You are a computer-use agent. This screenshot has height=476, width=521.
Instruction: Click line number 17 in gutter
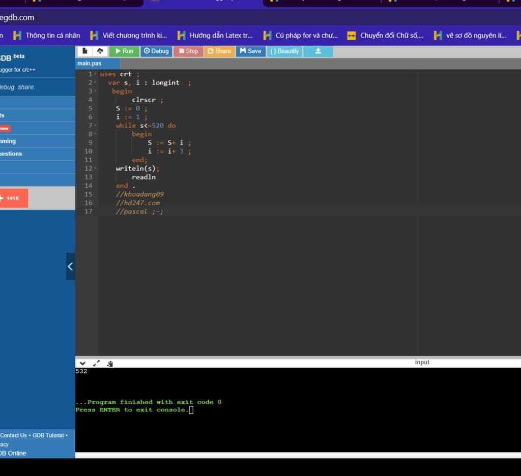(89, 212)
